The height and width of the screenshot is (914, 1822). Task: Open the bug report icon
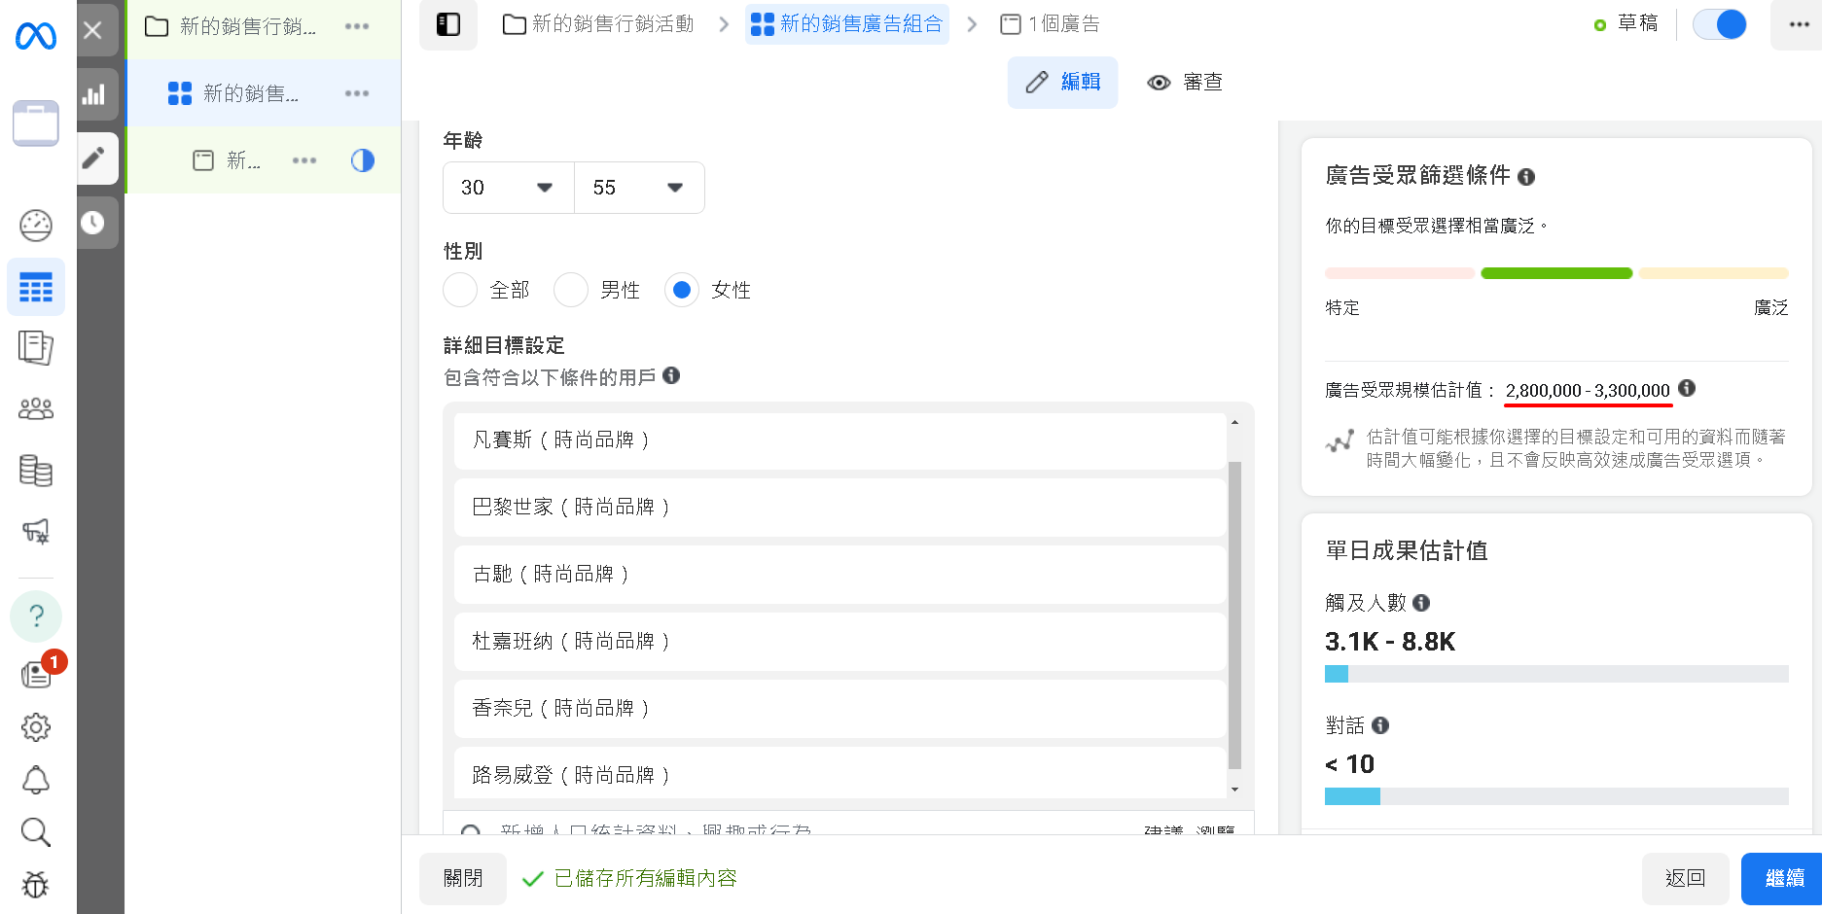(36, 885)
